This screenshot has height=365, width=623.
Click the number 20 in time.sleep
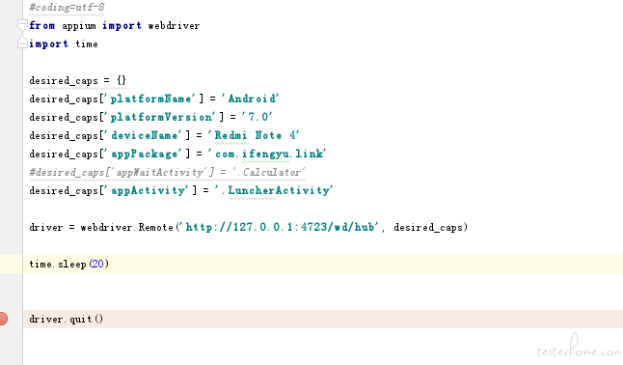(97, 264)
